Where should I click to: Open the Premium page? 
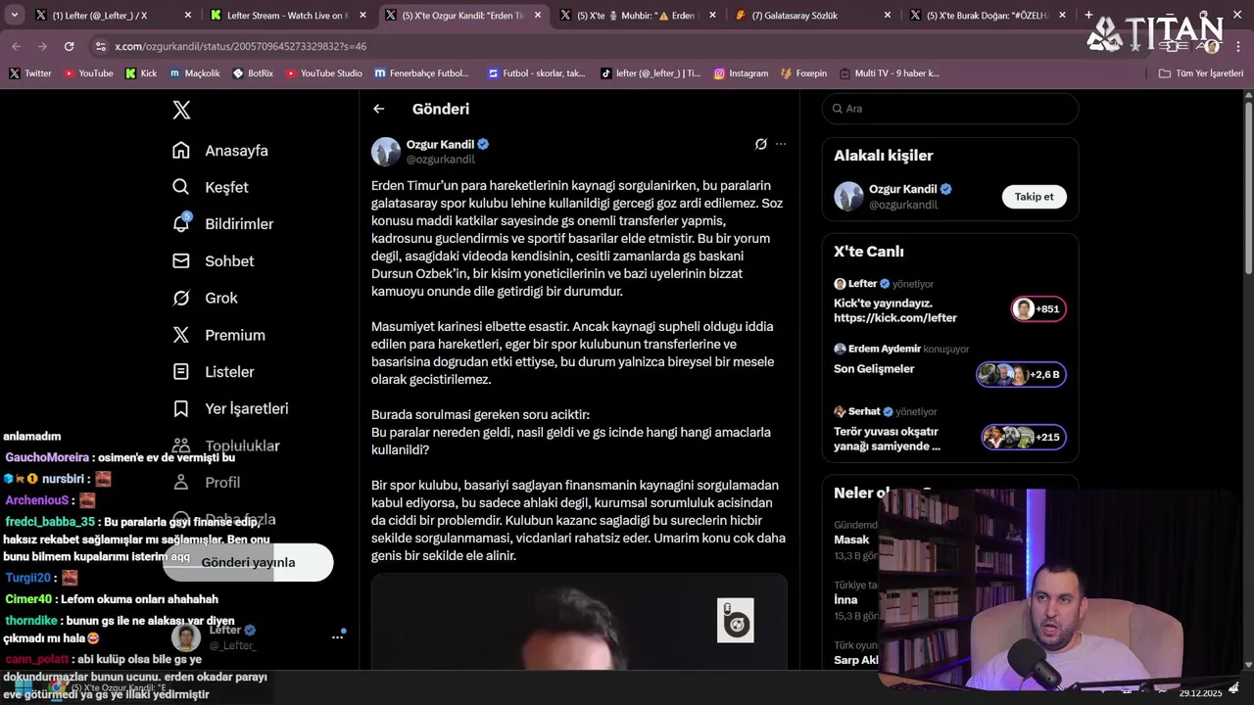click(x=218, y=335)
